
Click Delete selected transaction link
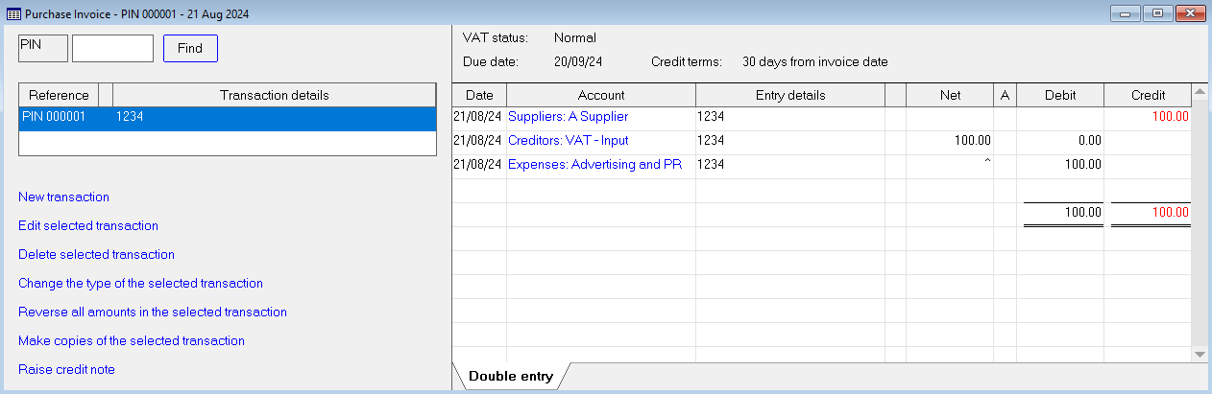tap(96, 254)
